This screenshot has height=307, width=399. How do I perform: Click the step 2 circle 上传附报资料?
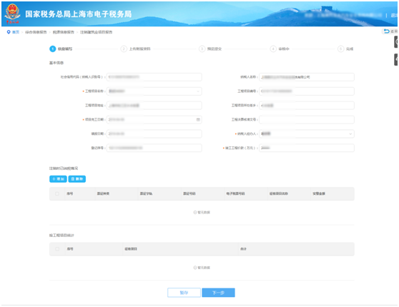[124, 49]
